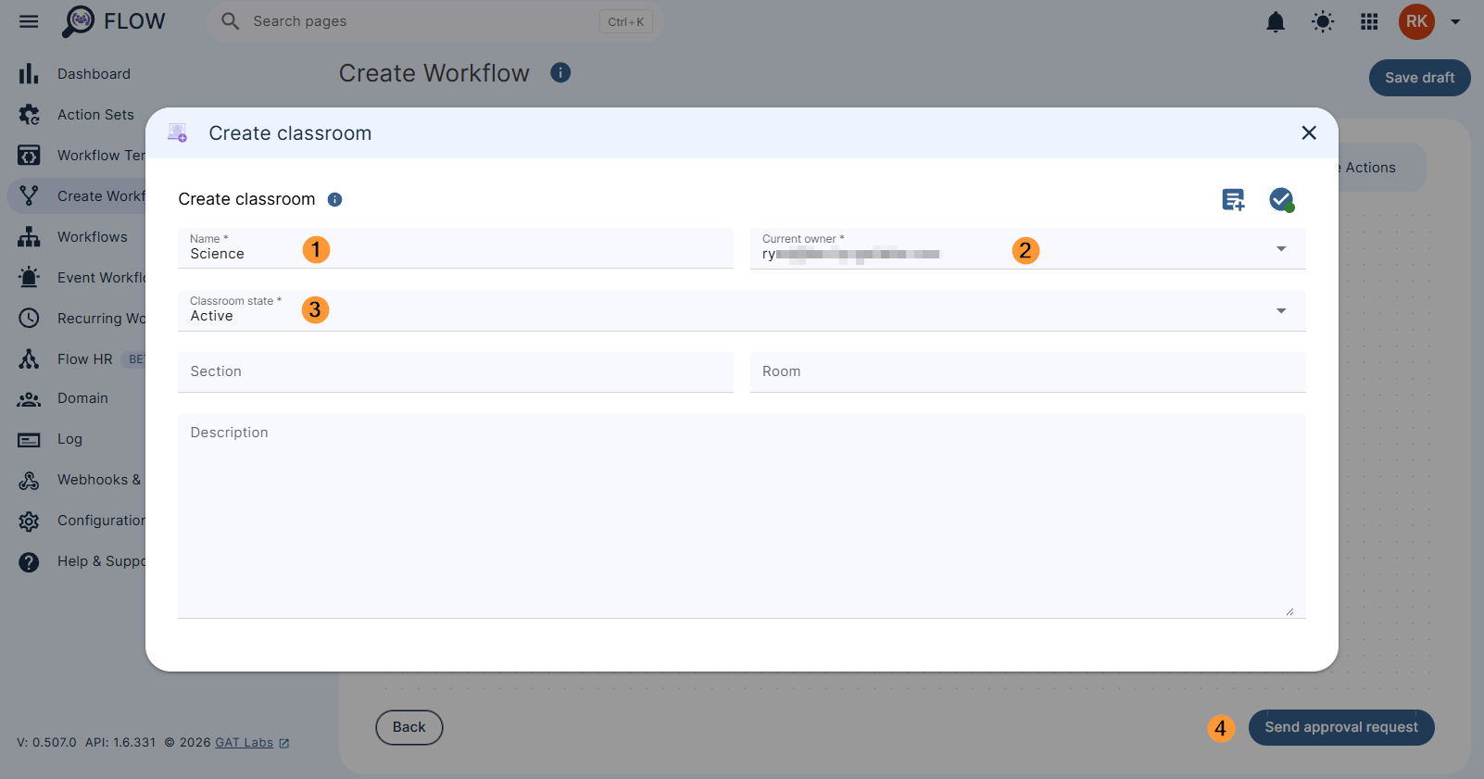Expand the account dropdown arrow

[x=1455, y=22]
